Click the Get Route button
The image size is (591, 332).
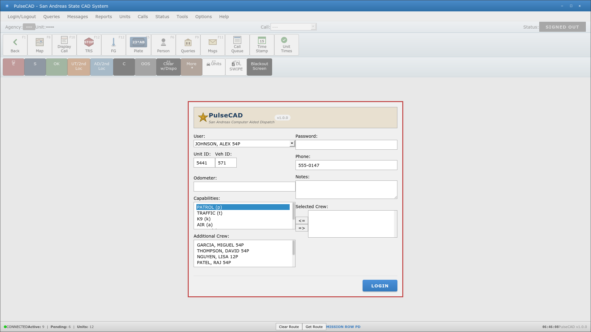(314, 326)
